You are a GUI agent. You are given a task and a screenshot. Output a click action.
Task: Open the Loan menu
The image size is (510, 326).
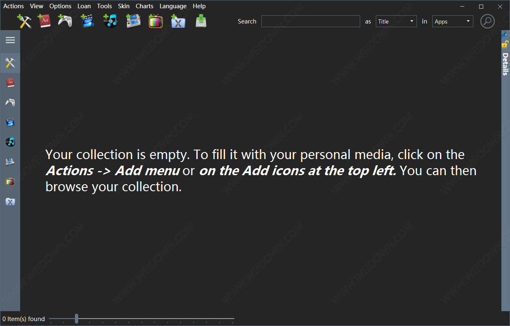[x=84, y=6]
